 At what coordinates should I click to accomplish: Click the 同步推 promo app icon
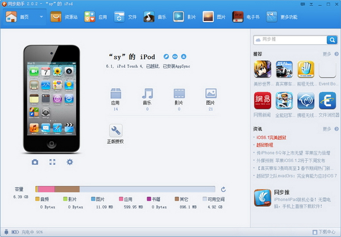pos(263,198)
